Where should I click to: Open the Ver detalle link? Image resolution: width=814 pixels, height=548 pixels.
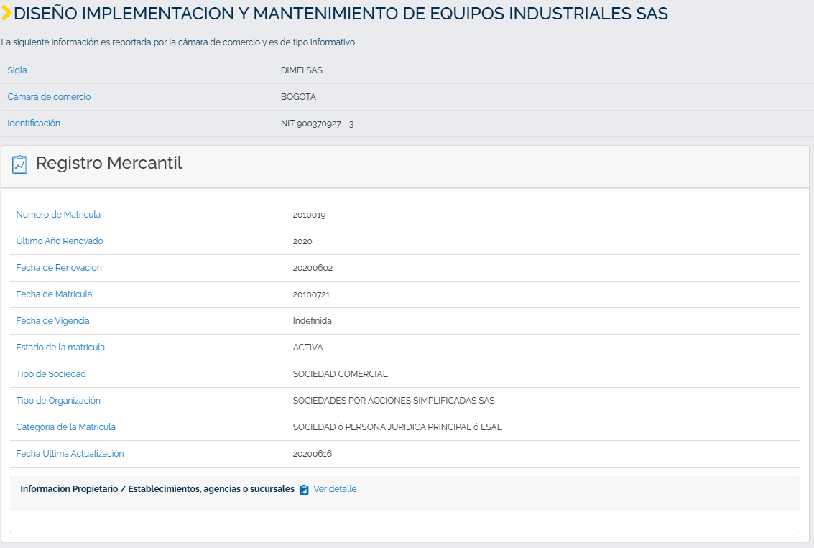(335, 489)
